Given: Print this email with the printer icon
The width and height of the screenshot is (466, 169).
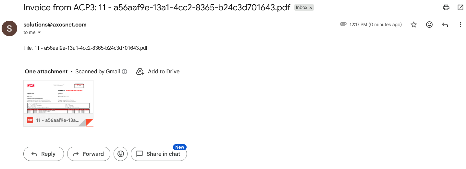Looking at the screenshot, I should [446, 7].
